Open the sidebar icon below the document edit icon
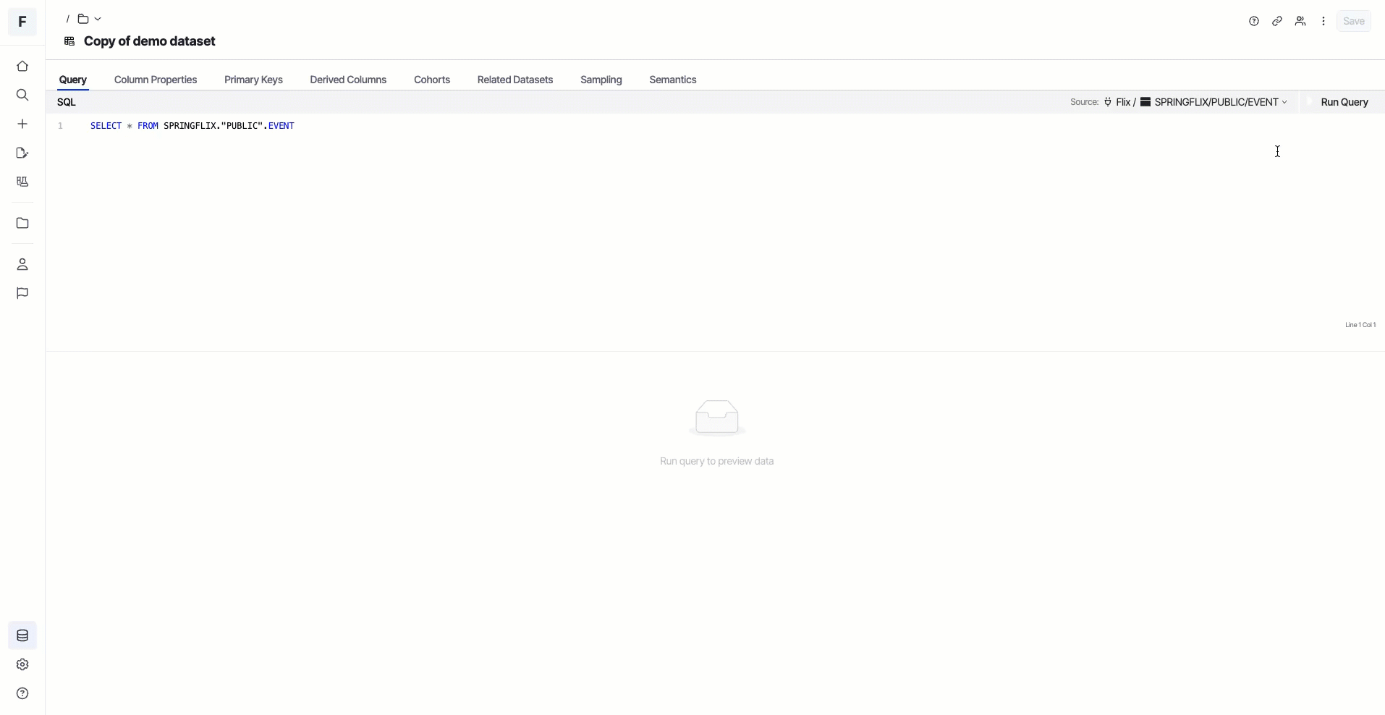This screenshot has width=1385, height=715. click(22, 182)
